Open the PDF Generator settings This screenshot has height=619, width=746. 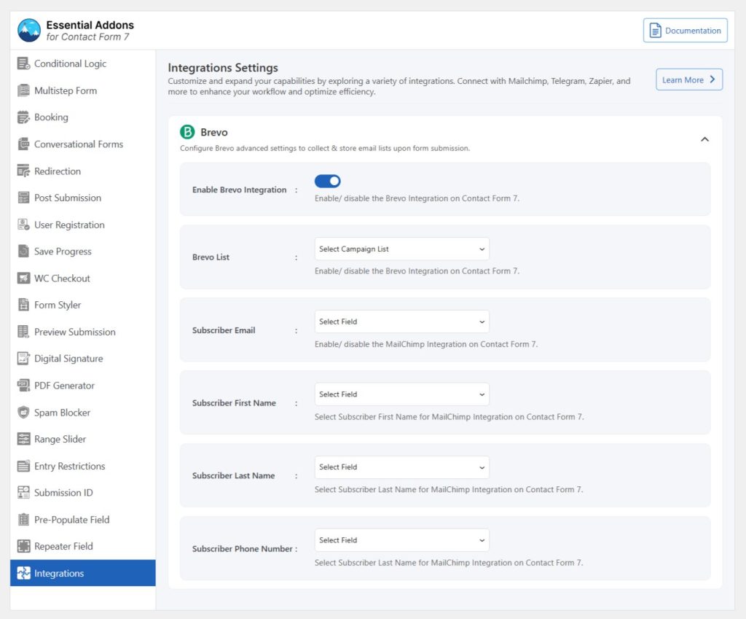[83, 385]
